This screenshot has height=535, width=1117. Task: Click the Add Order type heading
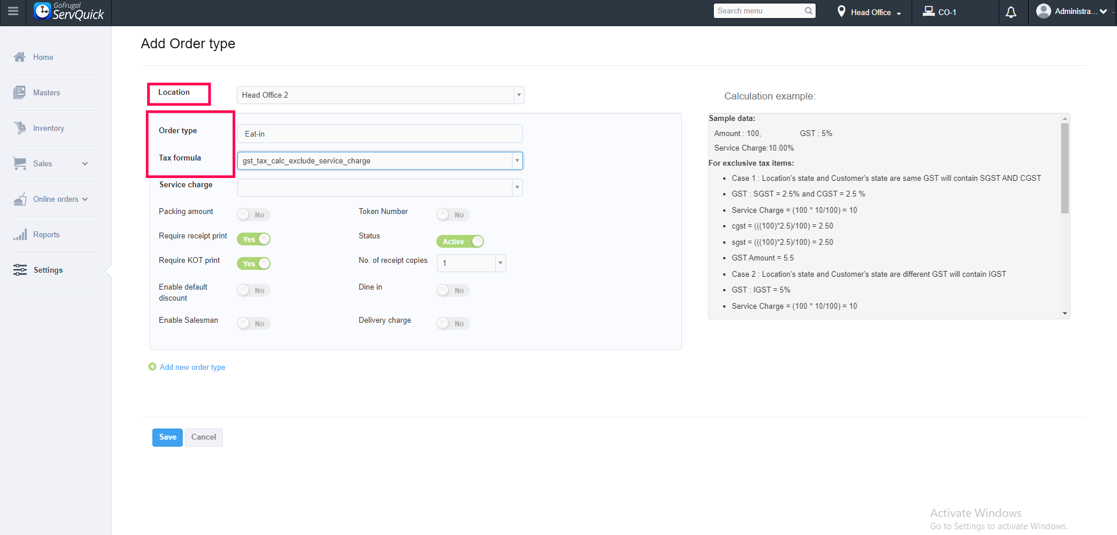tap(188, 44)
